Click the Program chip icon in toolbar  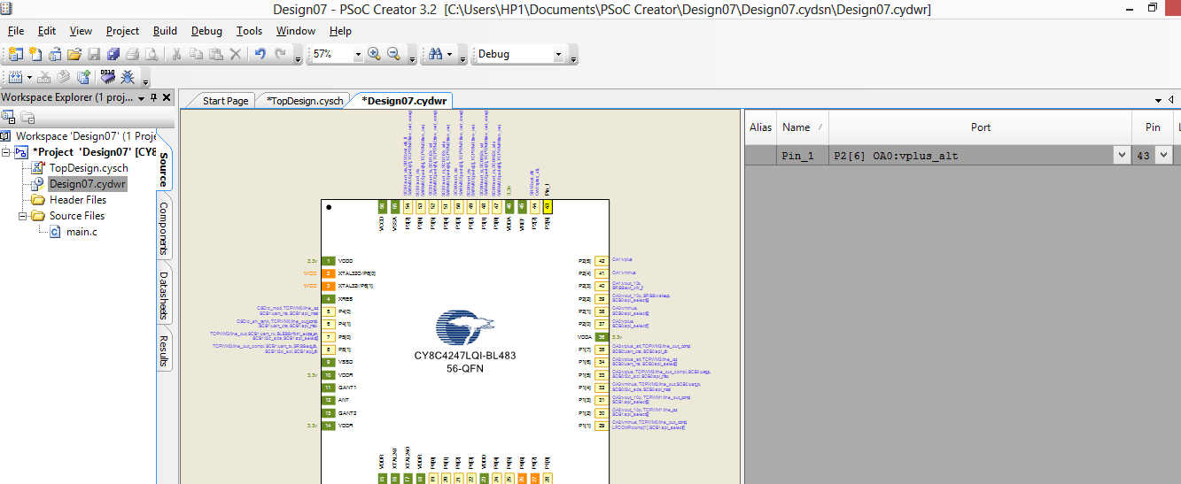(x=108, y=77)
